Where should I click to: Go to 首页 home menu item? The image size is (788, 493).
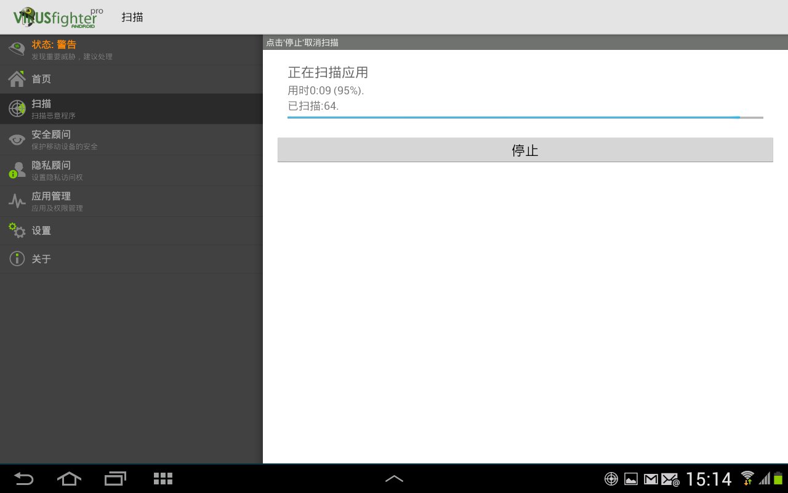(131, 79)
